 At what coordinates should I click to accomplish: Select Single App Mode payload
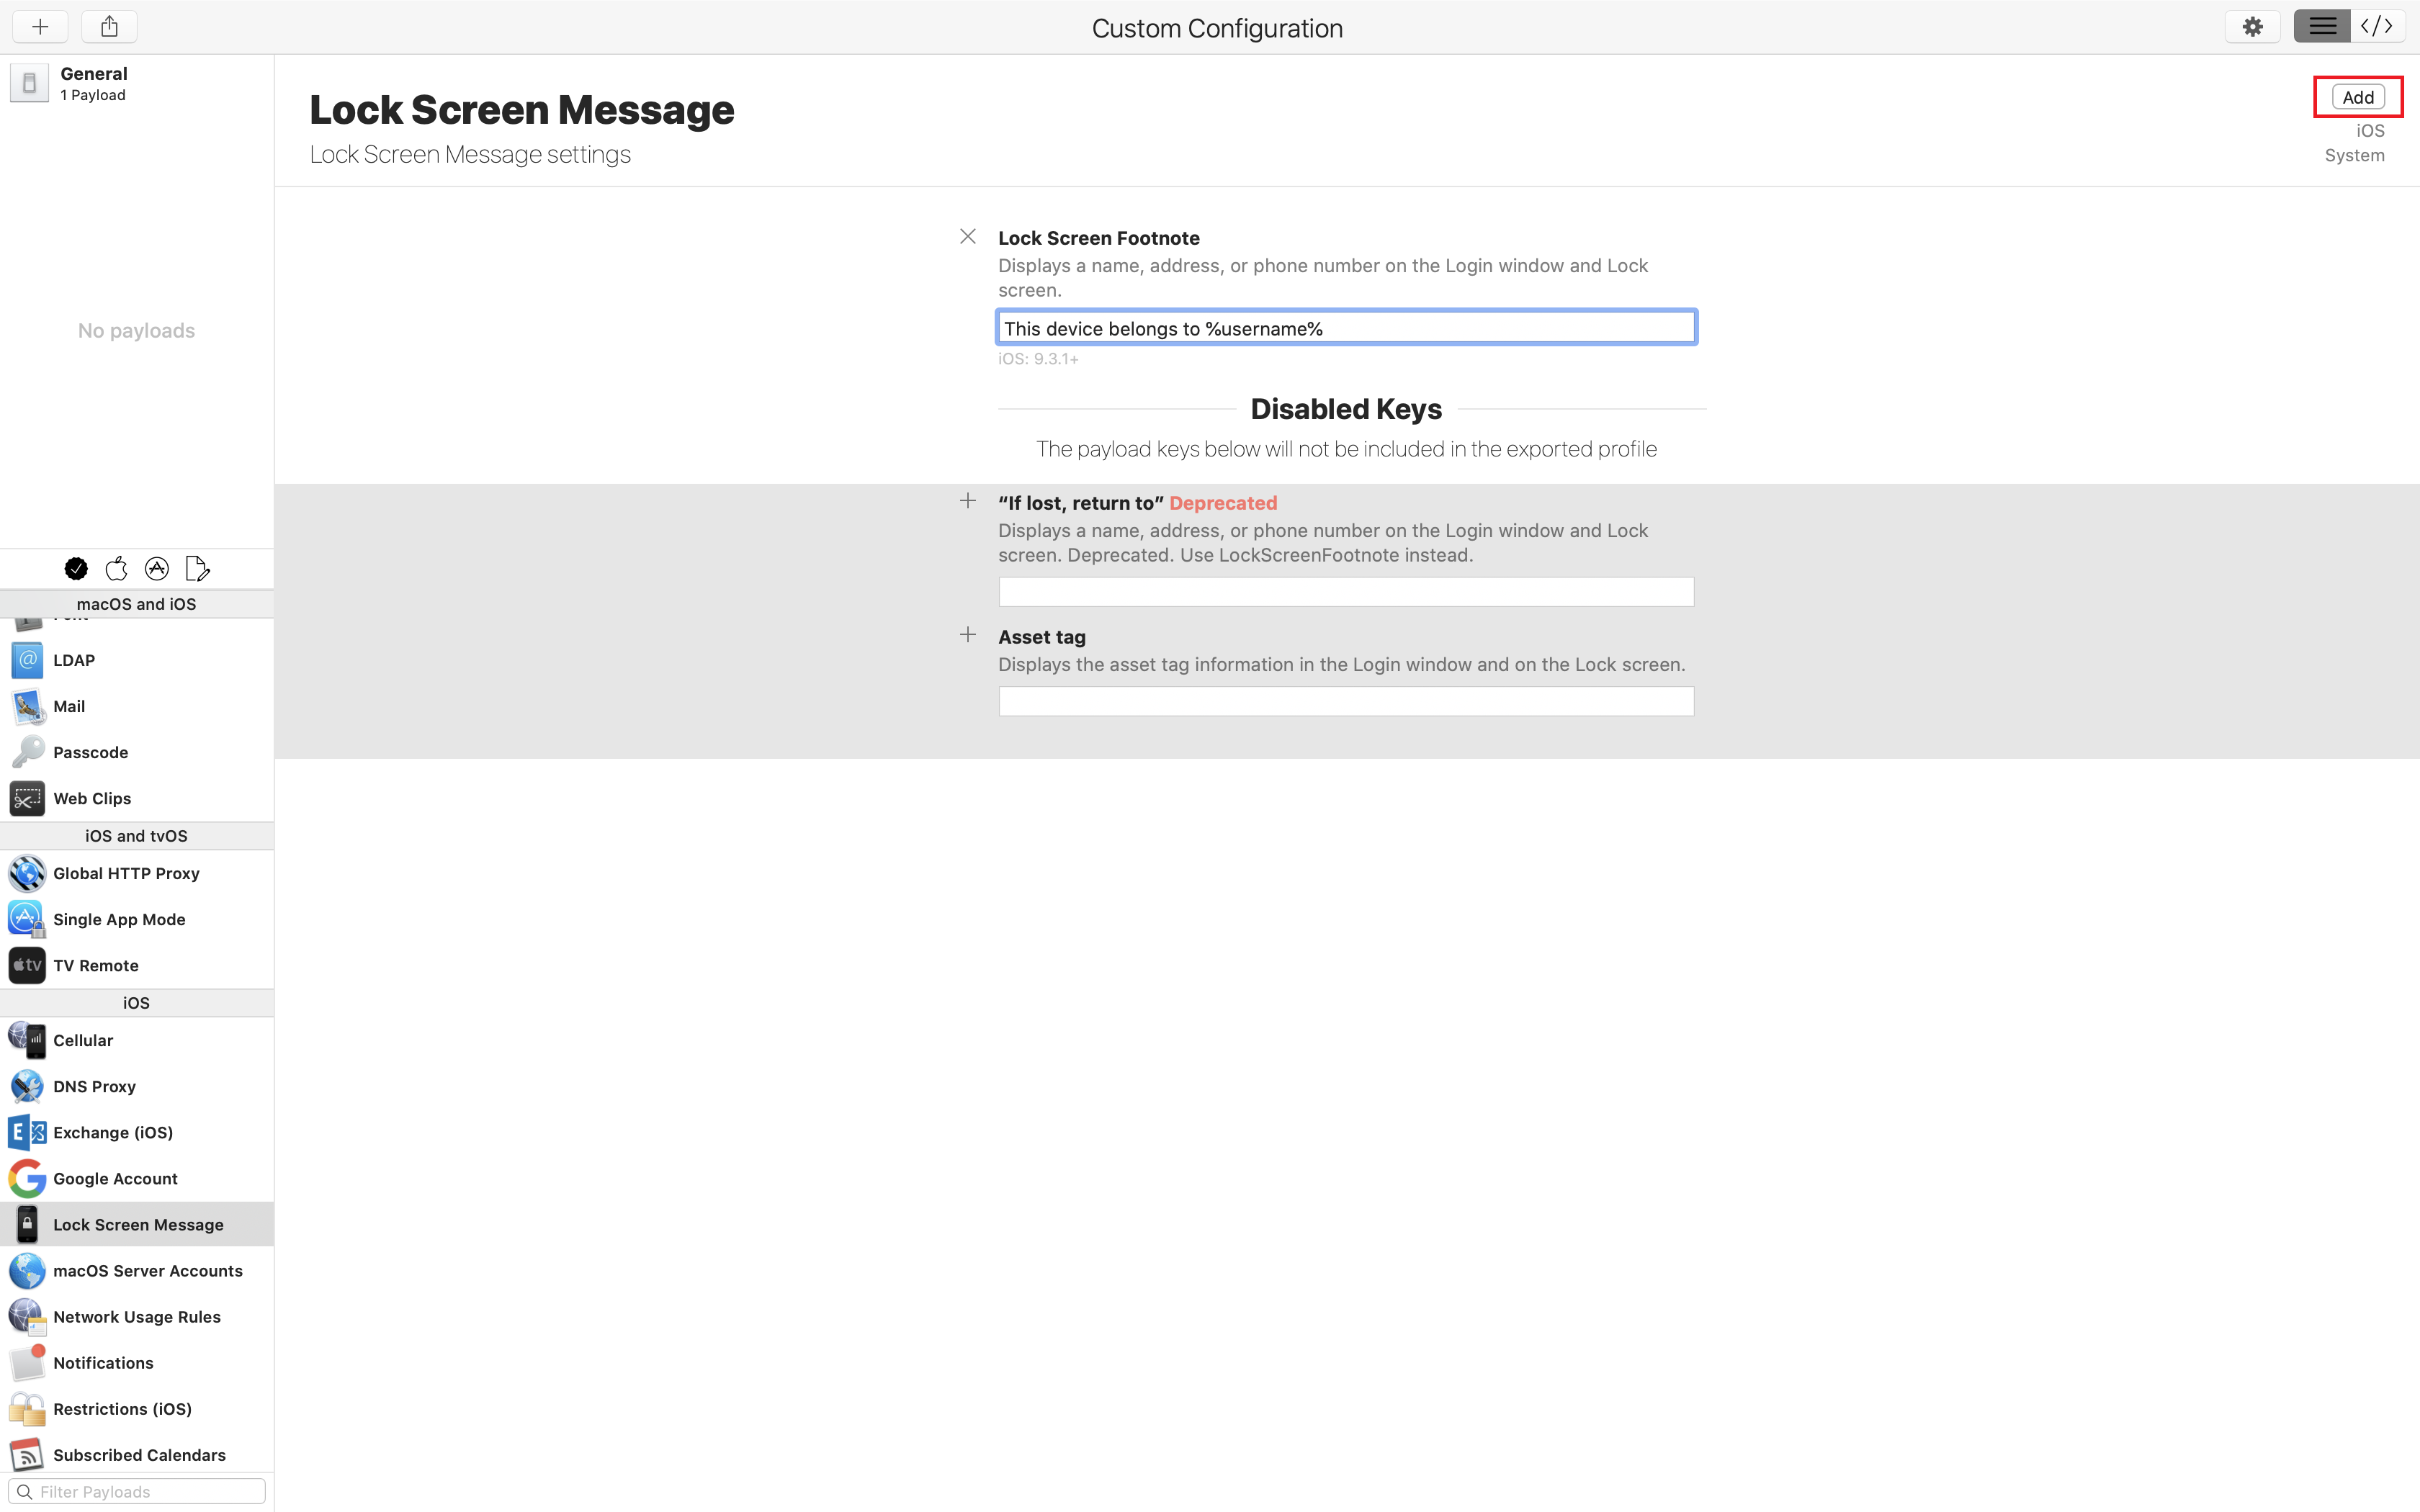pos(119,919)
